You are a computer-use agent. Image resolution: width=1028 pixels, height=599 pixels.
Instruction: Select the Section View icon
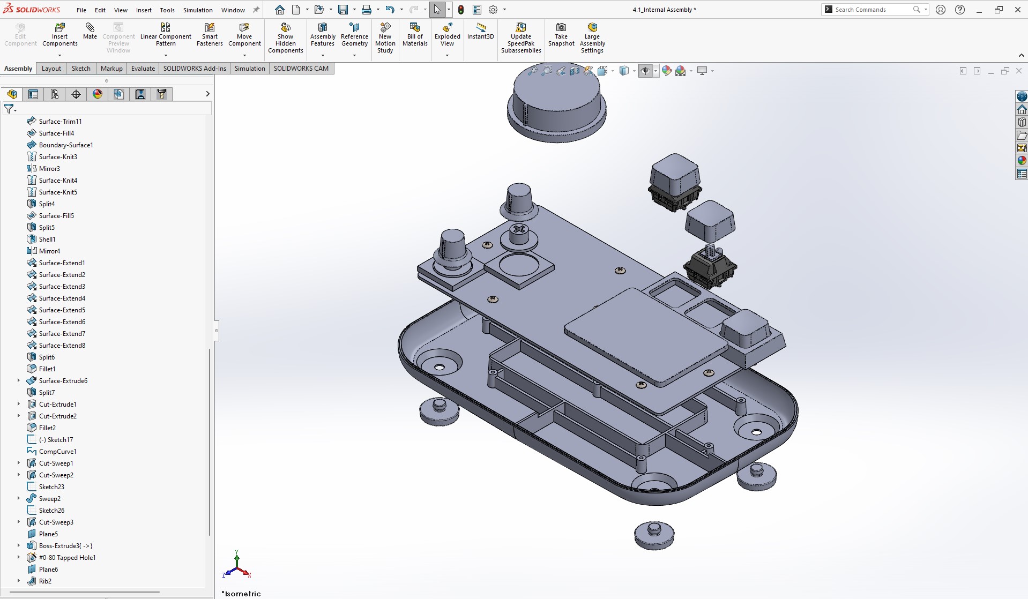click(575, 71)
